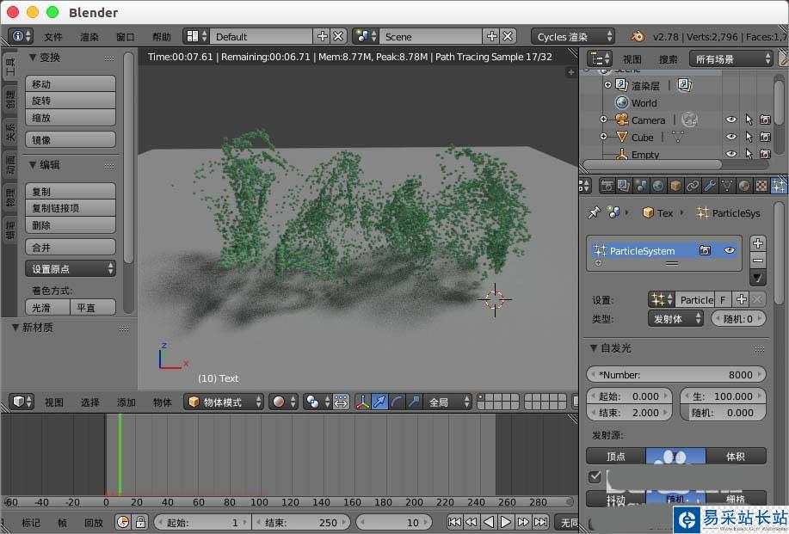This screenshot has height=534, width=789.
Task: Select the translate manipulator arrow icon
Action: pyautogui.click(x=379, y=402)
